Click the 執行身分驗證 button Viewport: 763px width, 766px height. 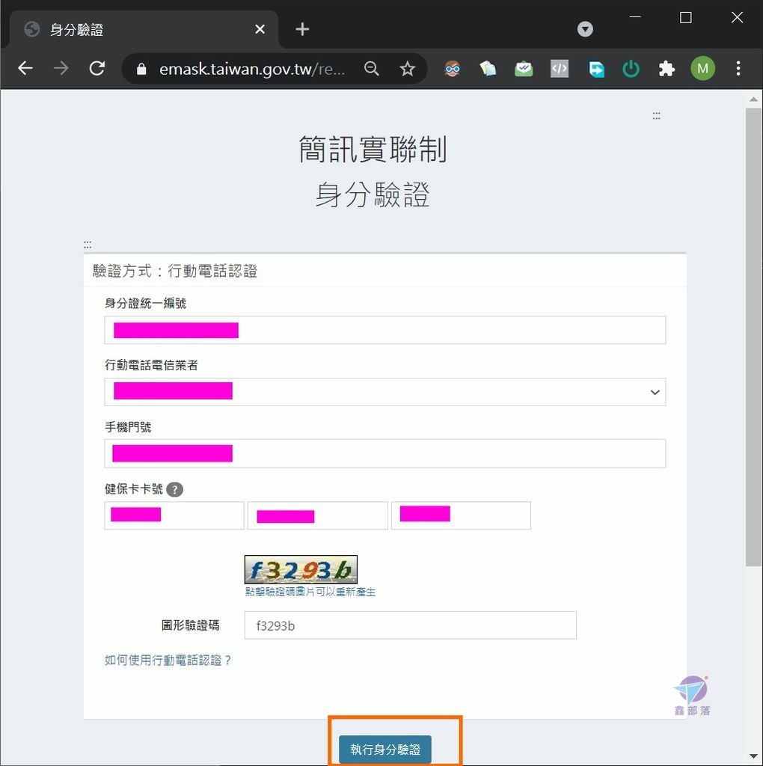[x=385, y=750]
